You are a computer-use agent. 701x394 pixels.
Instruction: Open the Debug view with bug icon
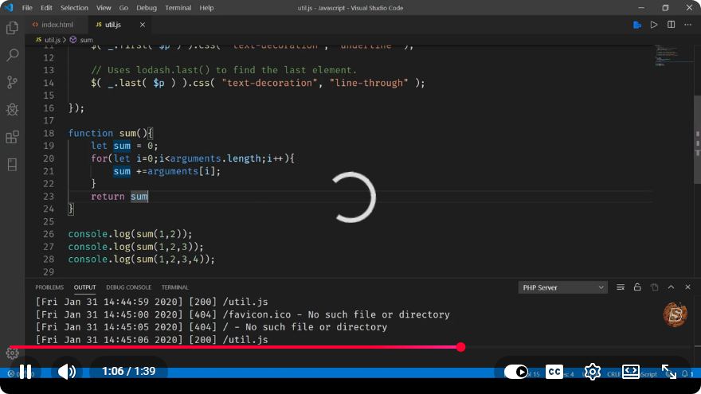click(x=12, y=110)
